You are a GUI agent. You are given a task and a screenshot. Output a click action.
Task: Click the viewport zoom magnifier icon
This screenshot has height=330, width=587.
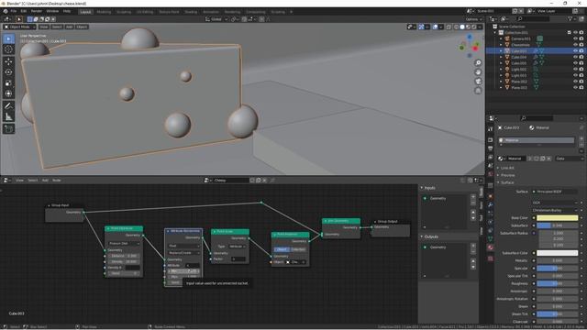click(x=478, y=63)
